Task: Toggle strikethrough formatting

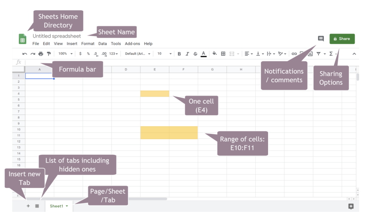Action: click(195, 54)
